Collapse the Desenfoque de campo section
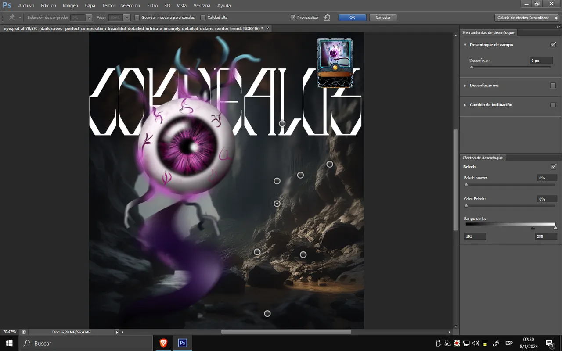The height and width of the screenshot is (351, 562). click(x=465, y=45)
